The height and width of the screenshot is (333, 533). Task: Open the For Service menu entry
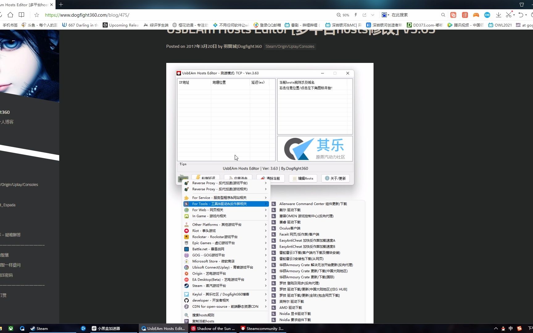(x=226, y=198)
